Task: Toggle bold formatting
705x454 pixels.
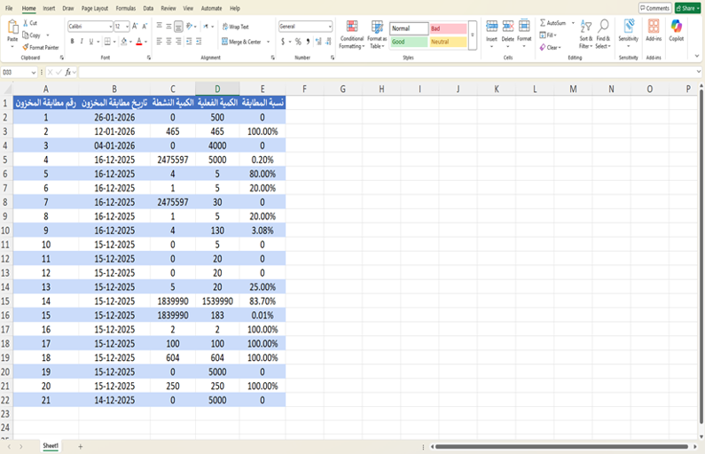Action: click(x=72, y=41)
